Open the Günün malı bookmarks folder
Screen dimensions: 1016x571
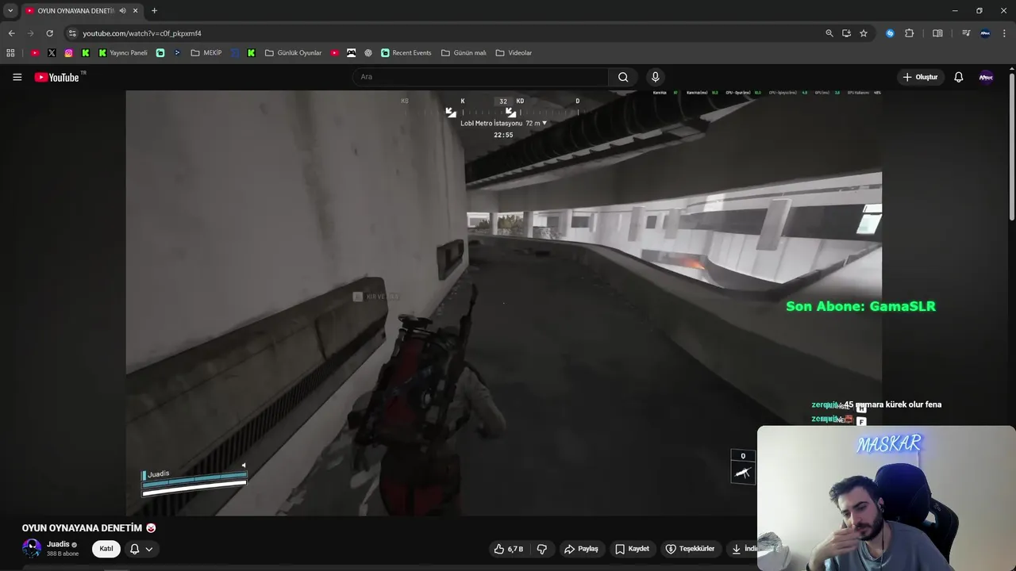click(464, 53)
